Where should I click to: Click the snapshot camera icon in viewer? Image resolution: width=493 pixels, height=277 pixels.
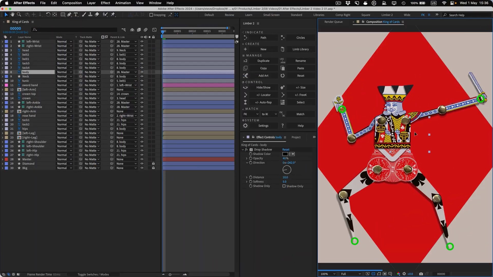pos(421,274)
